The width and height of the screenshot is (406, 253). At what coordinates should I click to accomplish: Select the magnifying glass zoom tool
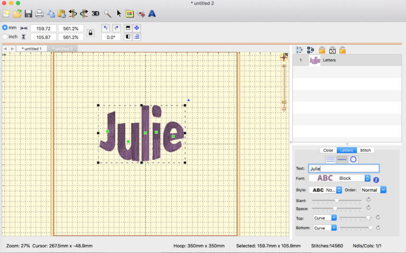point(107,13)
